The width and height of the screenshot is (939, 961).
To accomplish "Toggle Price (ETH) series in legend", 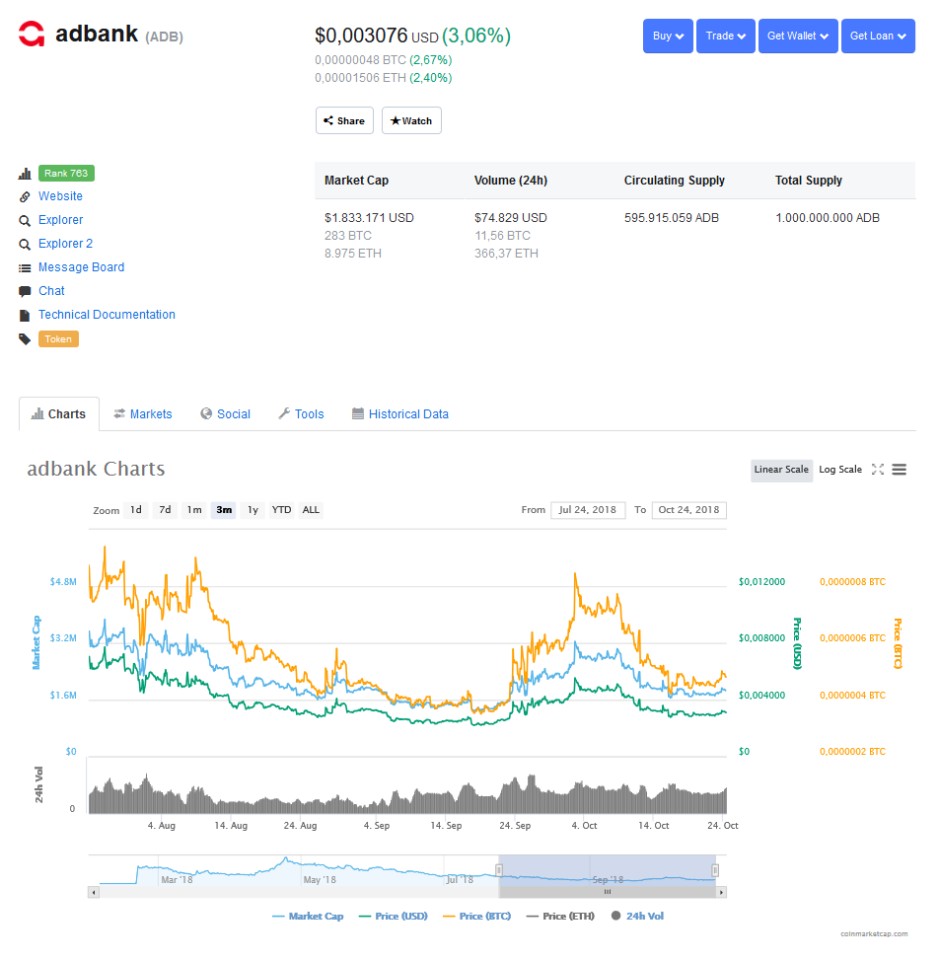I will click(560, 917).
